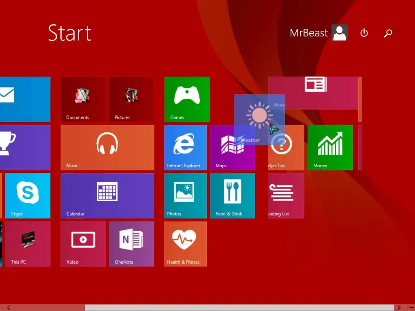
Task: Launch the Video tile
Action: coord(83,244)
